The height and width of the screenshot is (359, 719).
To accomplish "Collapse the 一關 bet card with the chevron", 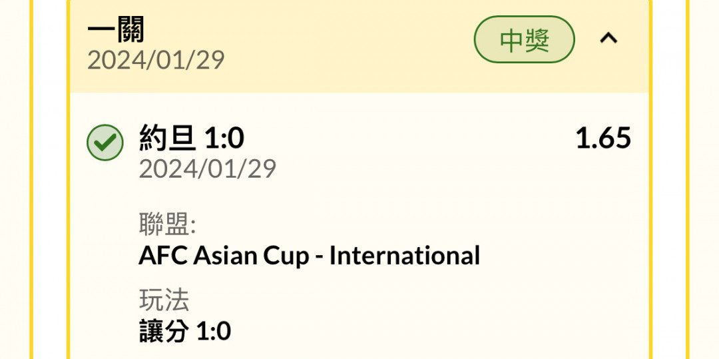I will (608, 39).
